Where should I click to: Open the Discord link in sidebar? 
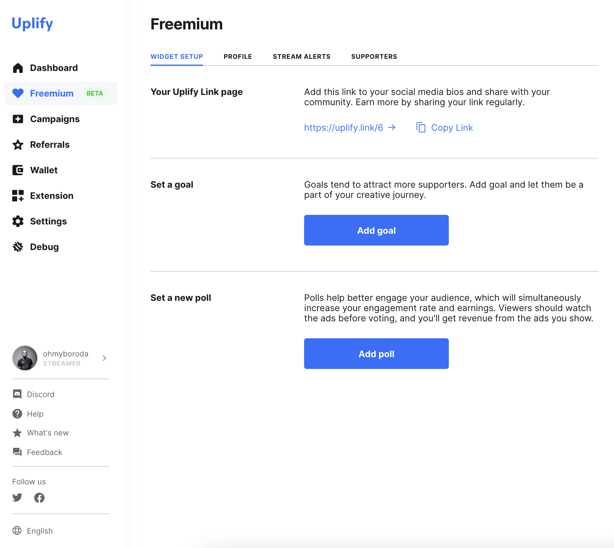point(34,394)
